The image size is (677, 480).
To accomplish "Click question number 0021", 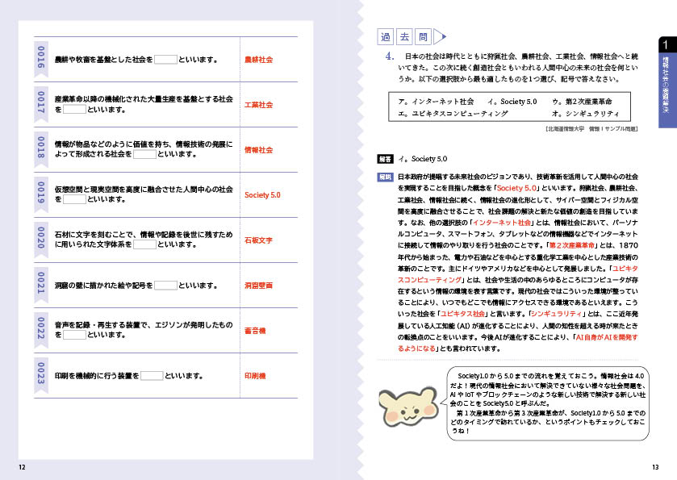I will (x=41, y=283).
